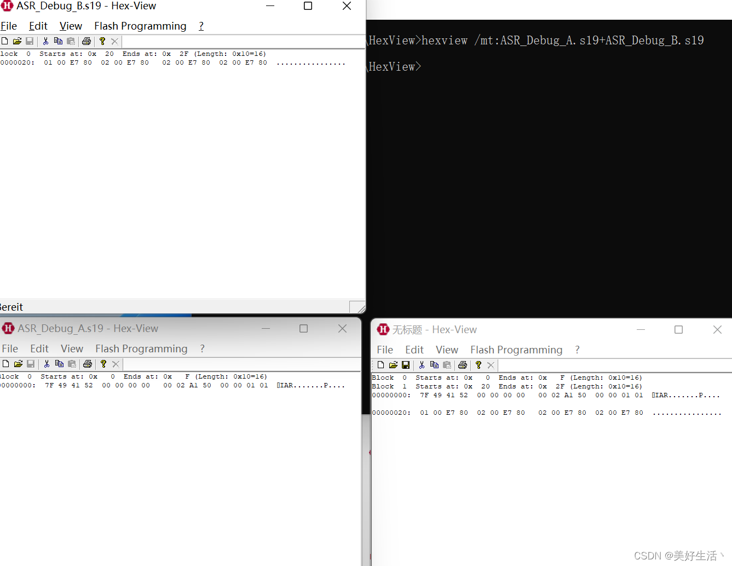Click inside the black HexView command console

547,164
